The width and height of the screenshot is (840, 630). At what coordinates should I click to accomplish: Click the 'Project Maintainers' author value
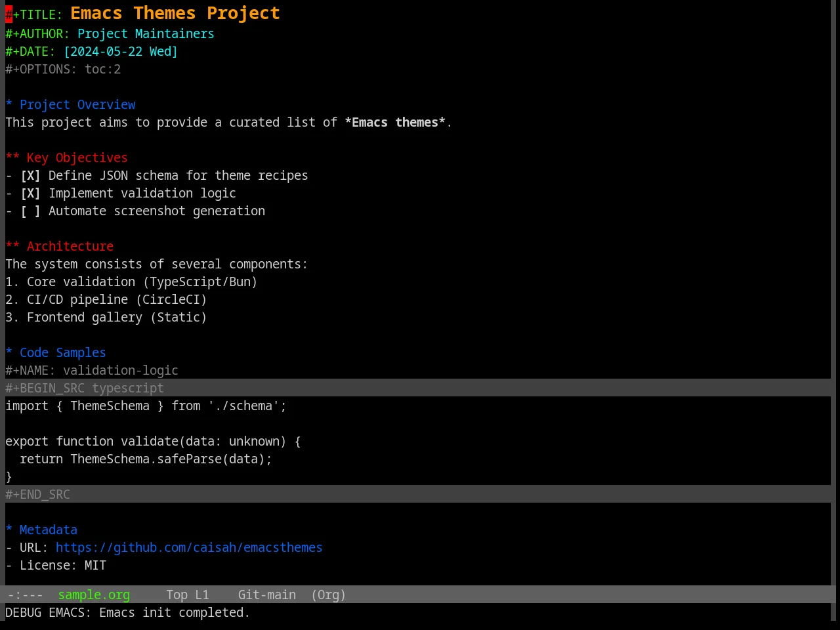click(146, 33)
